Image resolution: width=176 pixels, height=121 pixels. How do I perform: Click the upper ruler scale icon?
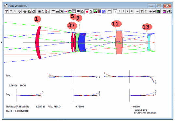click(53, 11)
